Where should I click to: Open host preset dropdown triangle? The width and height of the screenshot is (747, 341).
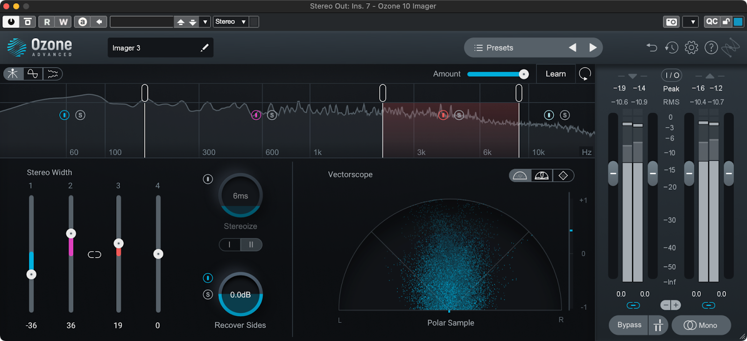click(205, 22)
